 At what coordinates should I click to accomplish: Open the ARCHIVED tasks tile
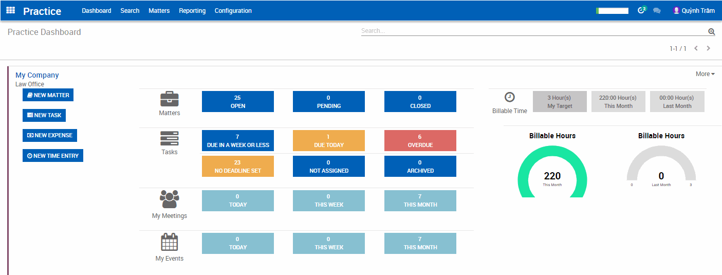[x=420, y=166]
